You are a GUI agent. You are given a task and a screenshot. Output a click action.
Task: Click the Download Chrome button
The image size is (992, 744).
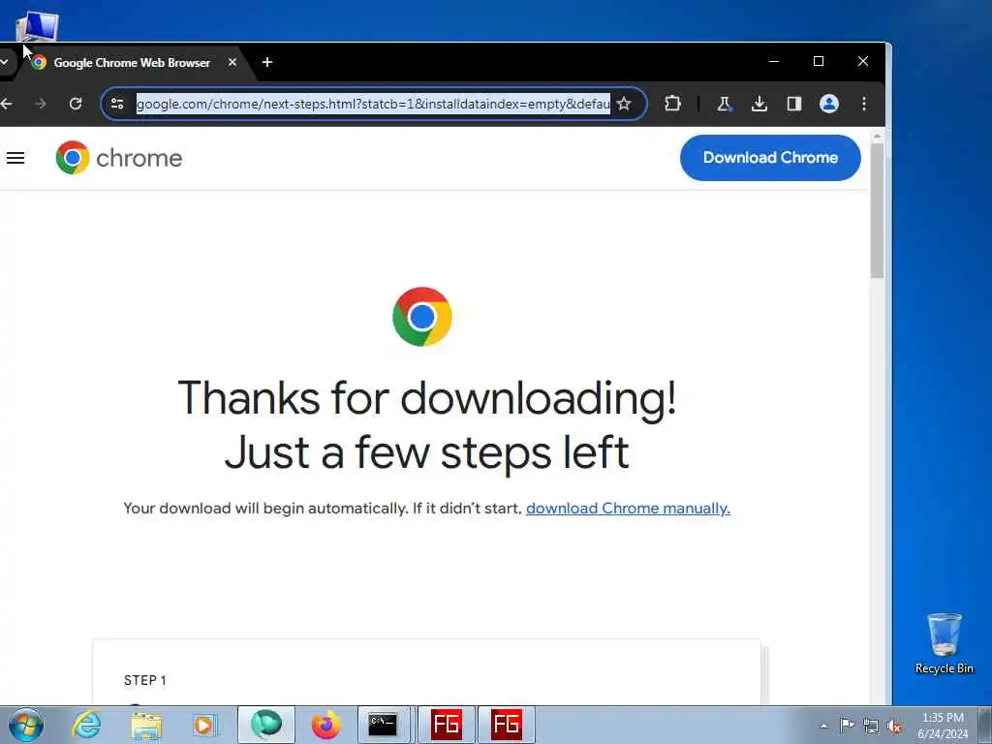[770, 158]
